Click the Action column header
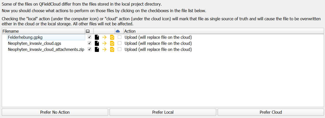The image size is (325, 118). tap(224, 31)
